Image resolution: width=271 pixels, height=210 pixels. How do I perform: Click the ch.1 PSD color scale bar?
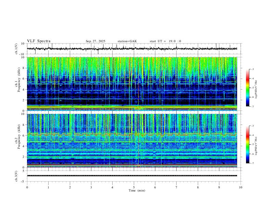[247, 88]
